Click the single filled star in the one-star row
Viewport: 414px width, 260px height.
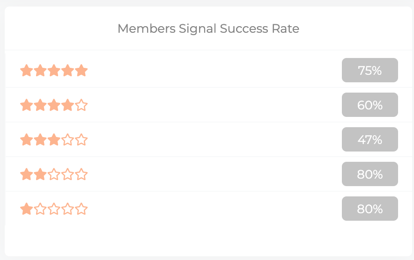coord(27,209)
